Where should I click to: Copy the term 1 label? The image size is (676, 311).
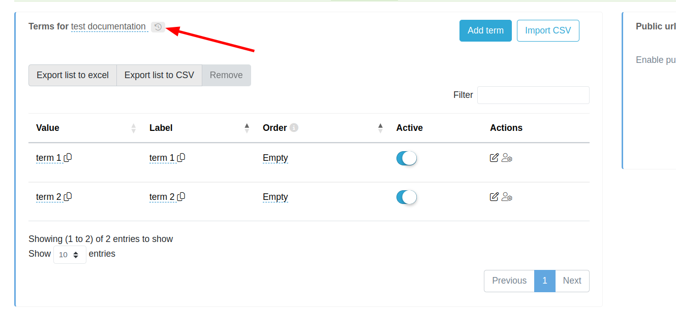pos(181,157)
